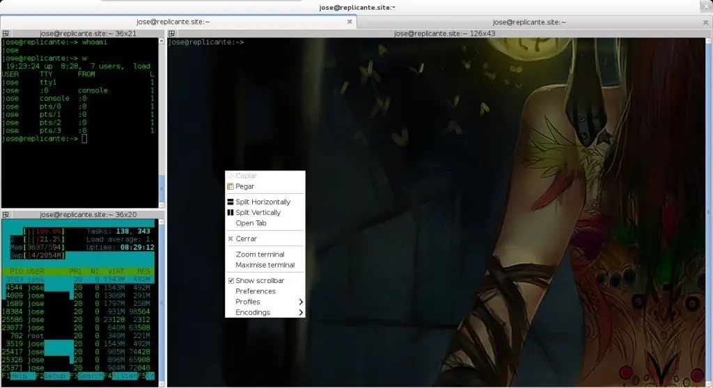Click the scrollbar of the htop terminal

(162, 302)
